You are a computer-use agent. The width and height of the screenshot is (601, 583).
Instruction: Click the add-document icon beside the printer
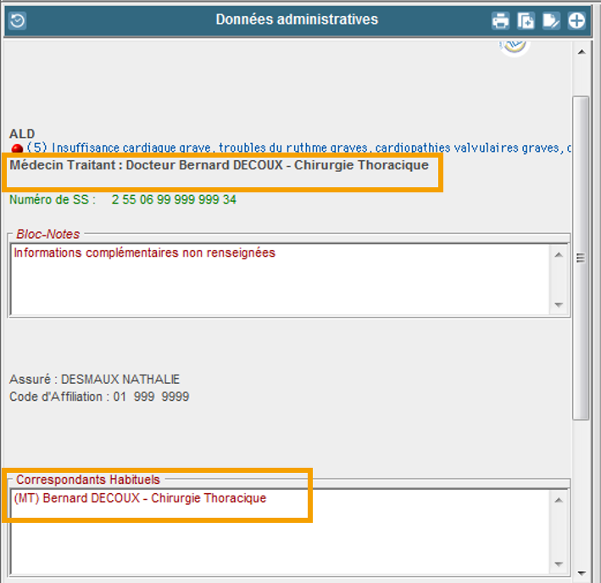click(x=526, y=21)
